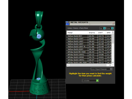Click the 14.86 DWT cell

(101, 54)
